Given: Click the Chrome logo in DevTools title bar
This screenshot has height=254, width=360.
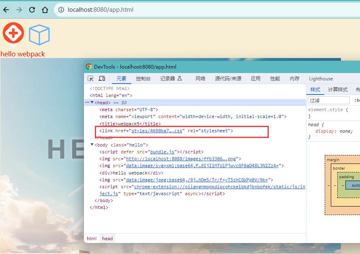Looking at the screenshot, I should pos(89,67).
